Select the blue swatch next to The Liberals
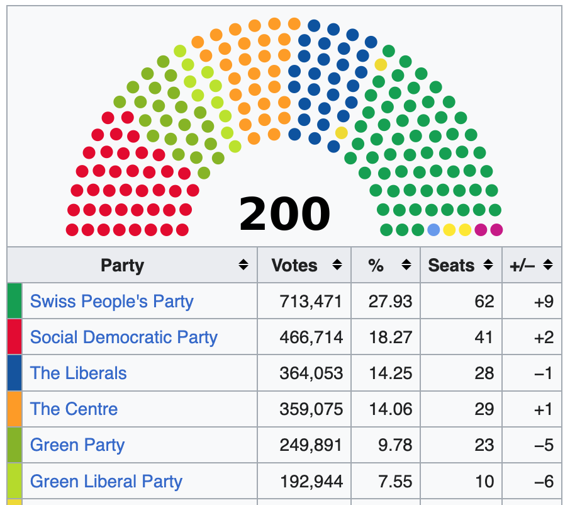This screenshot has width=570, height=505. click(14, 373)
